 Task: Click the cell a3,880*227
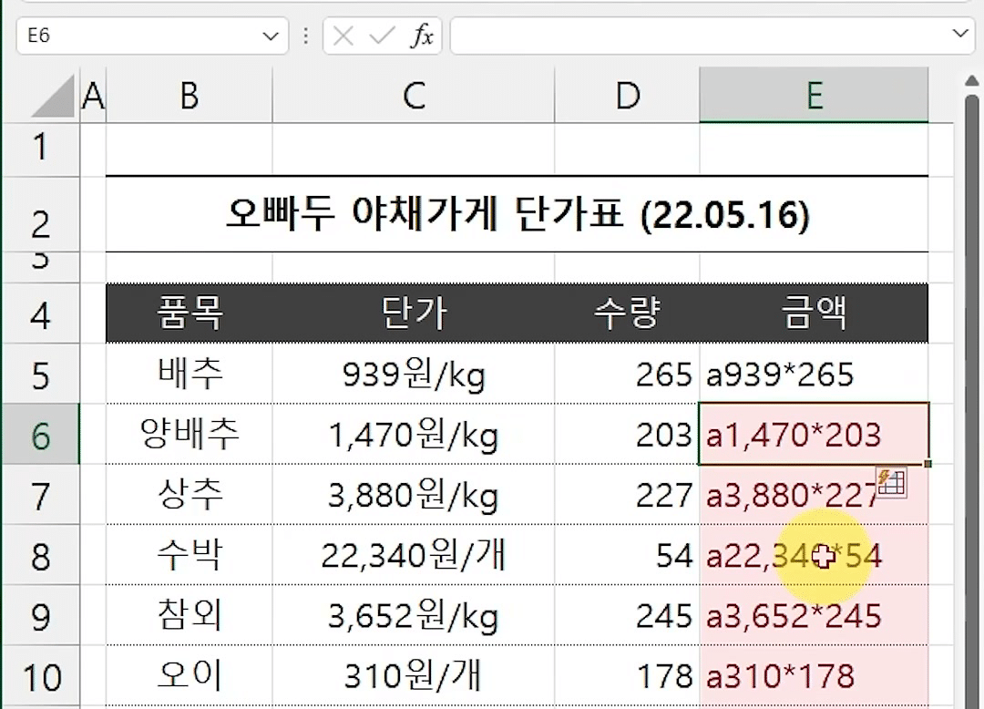click(x=814, y=495)
